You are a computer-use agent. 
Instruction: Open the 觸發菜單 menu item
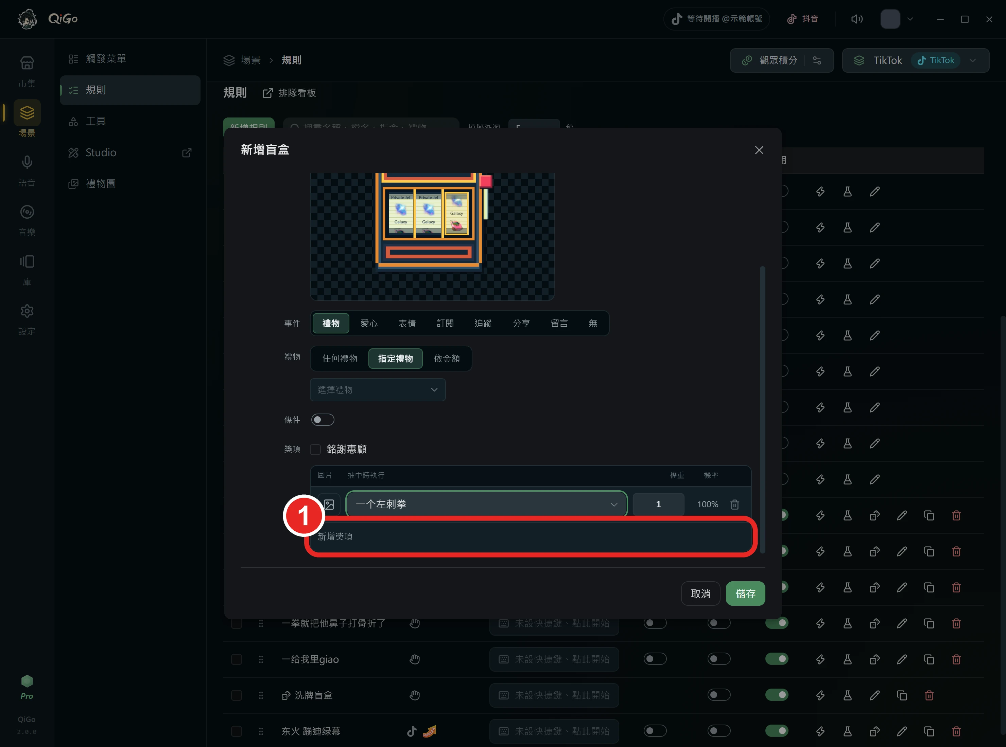(x=130, y=59)
